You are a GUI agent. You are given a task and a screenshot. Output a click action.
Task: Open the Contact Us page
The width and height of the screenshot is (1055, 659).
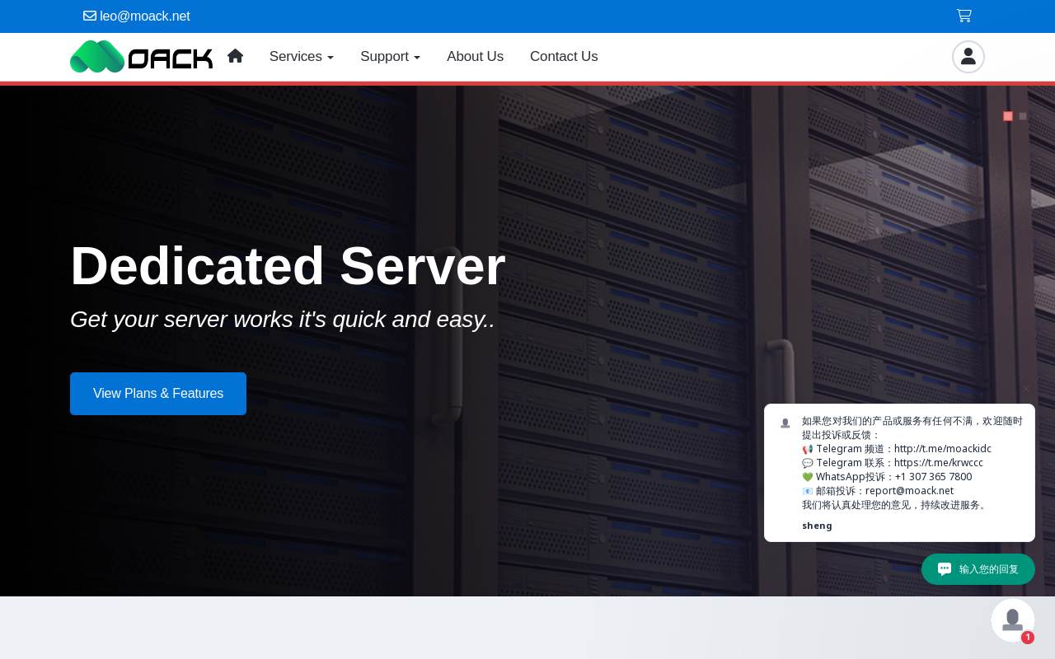pyautogui.click(x=564, y=57)
